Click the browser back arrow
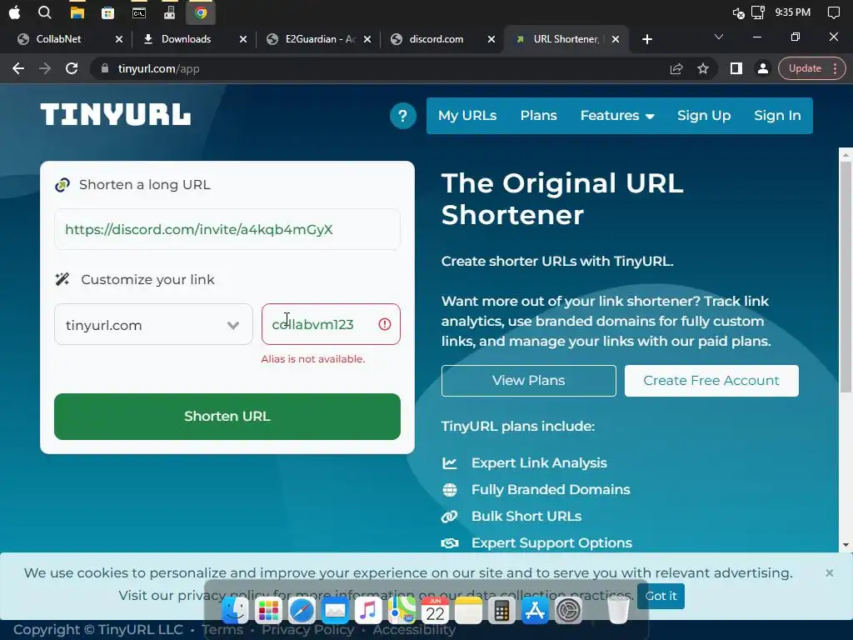 point(18,68)
